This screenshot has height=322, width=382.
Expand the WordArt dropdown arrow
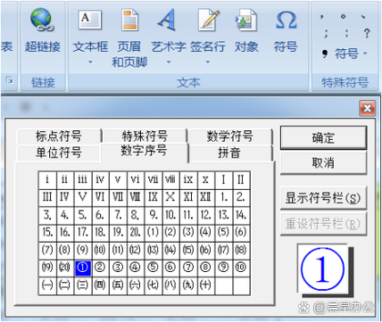169,62
